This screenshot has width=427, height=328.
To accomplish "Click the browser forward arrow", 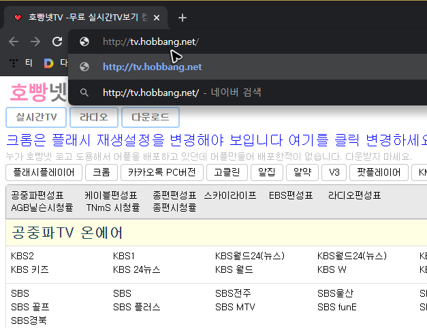I will 35,42.
